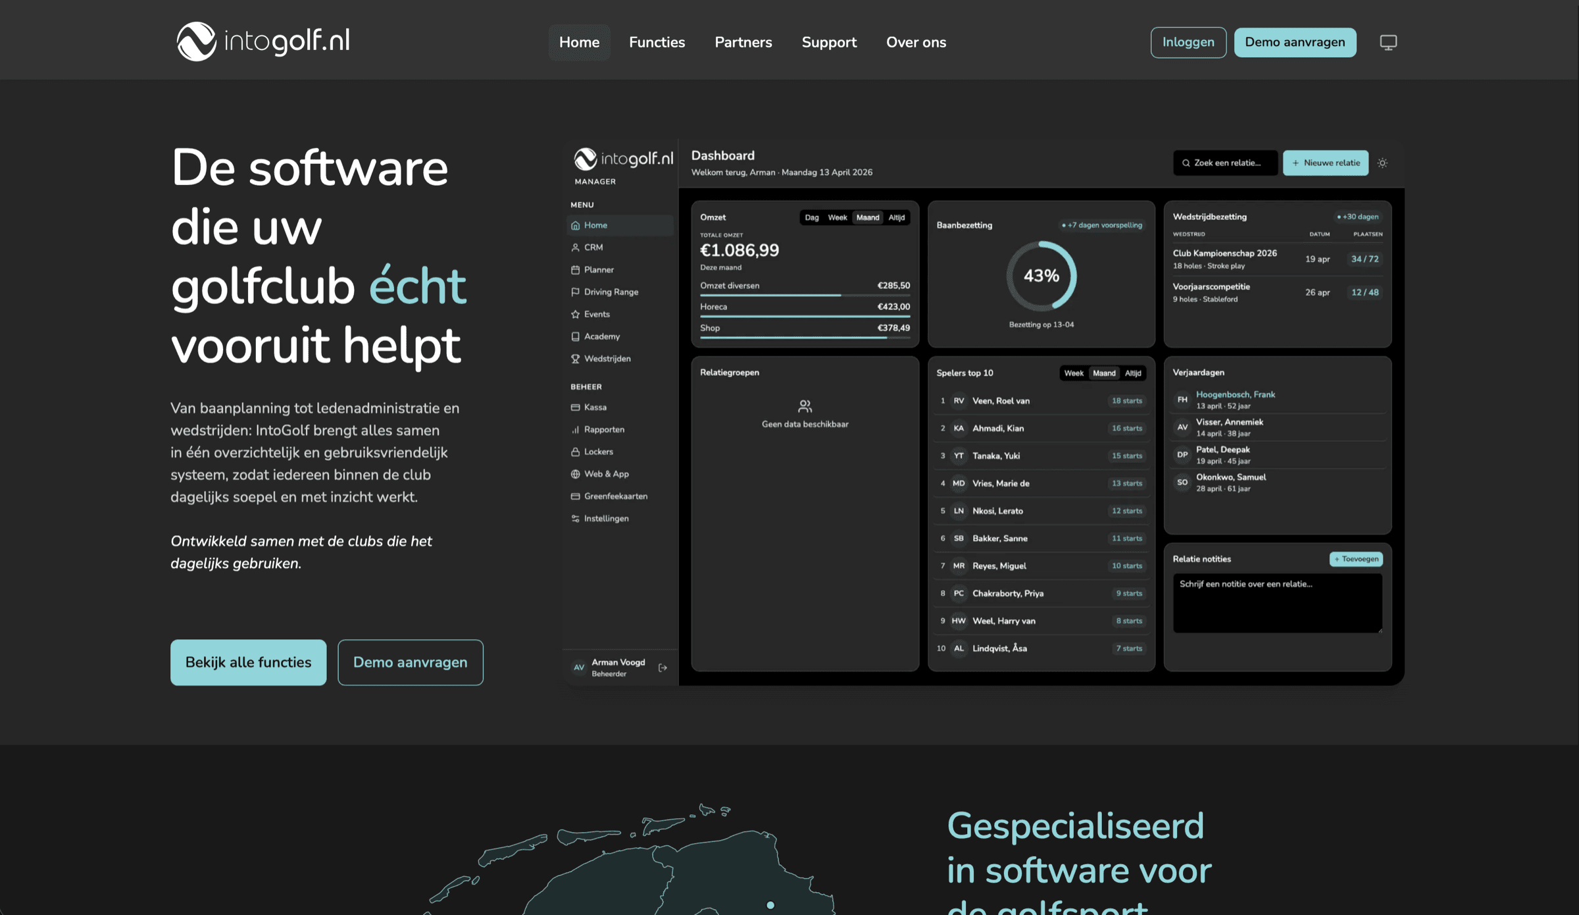Click the €1.086,99 total revenue value

[x=739, y=250]
